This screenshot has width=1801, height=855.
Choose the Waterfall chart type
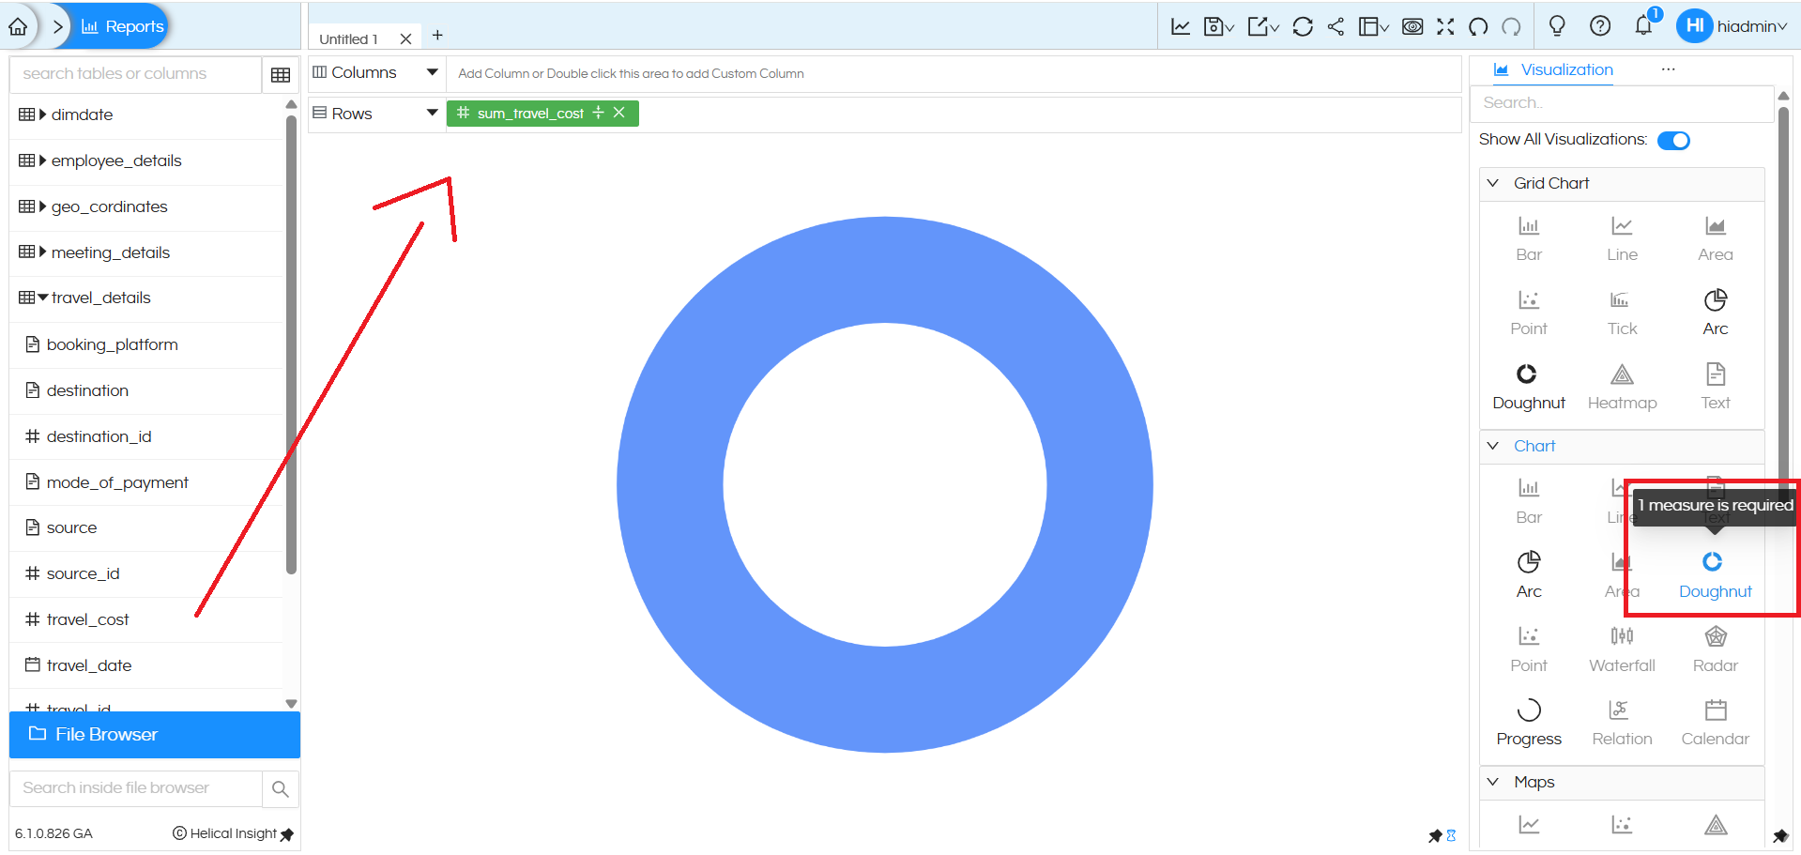click(x=1622, y=648)
